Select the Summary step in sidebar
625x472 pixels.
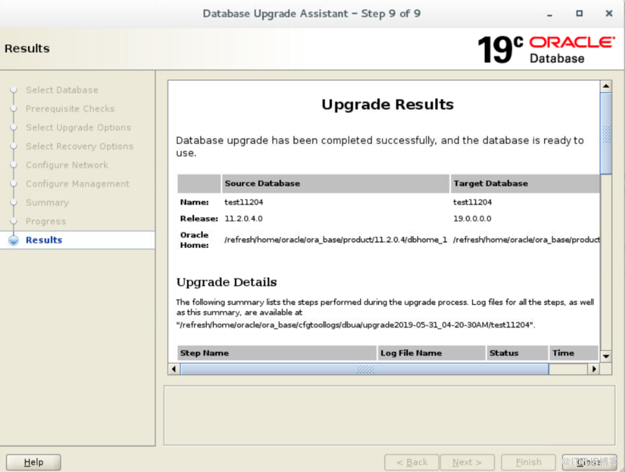pos(47,202)
